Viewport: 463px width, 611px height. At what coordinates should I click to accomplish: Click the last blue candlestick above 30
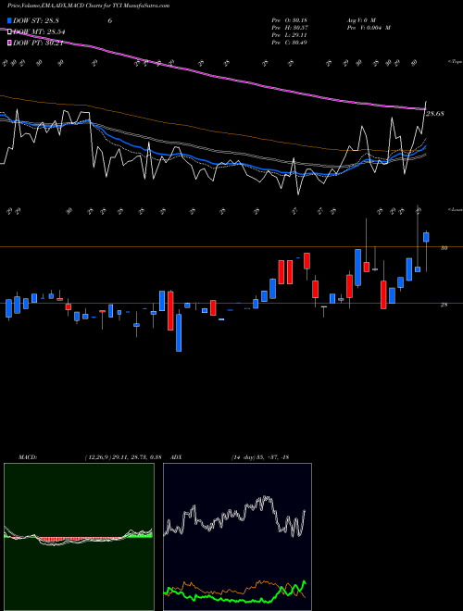tap(426, 237)
